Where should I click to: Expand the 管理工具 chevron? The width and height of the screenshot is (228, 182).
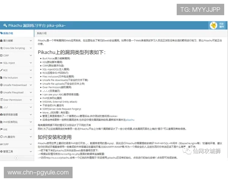[x=31, y=152]
